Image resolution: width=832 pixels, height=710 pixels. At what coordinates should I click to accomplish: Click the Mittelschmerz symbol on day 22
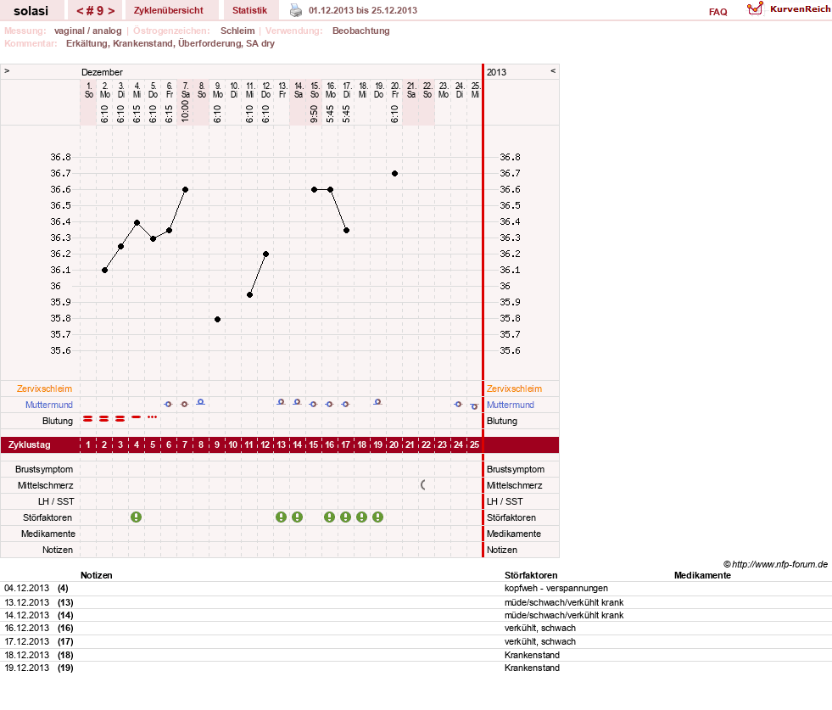point(423,484)
